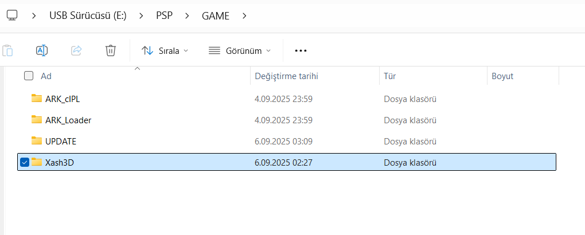The image size is (585, 235).
Task: Expand the chevron after GAME
Action: point(244,16)
